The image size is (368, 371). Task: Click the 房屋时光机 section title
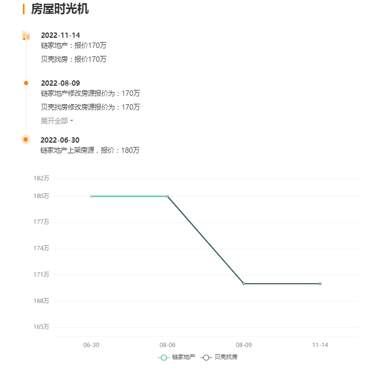coord(60,9)
